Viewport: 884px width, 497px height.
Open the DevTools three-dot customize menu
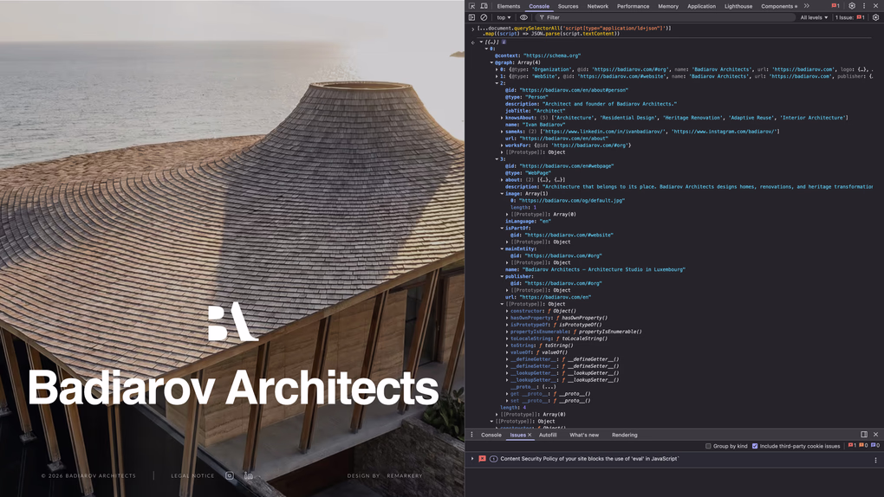864,6
